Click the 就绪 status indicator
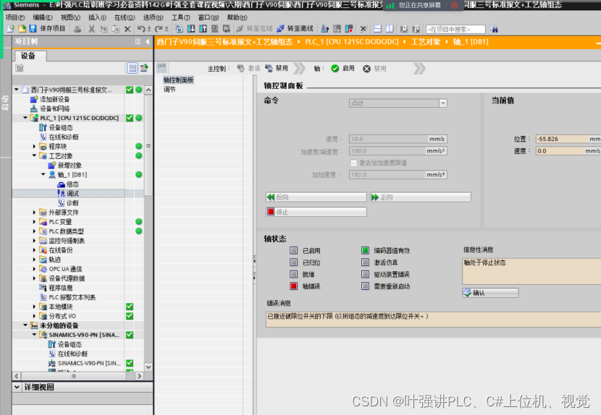This screenshot has width=601, height=415. (293, 274)
